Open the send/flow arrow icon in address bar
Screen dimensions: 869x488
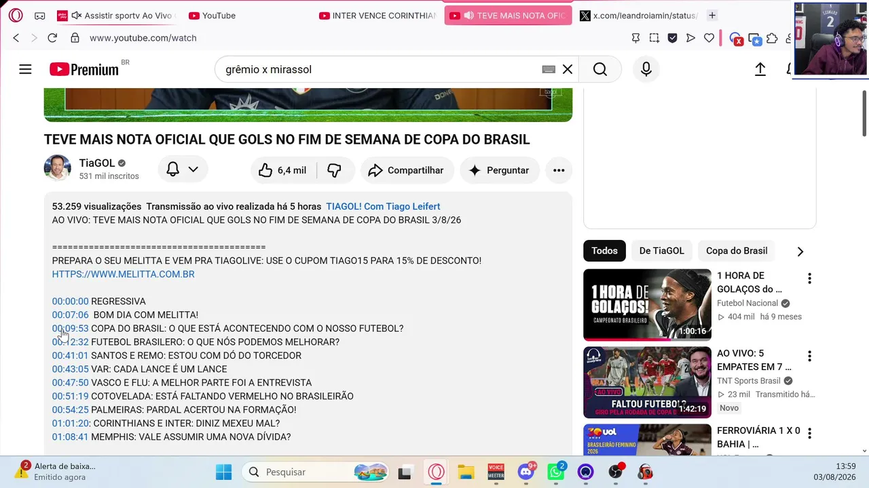[690, 38]
